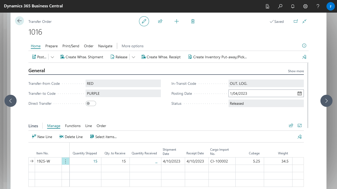Open page in new window icon

(x=296, y=22)
